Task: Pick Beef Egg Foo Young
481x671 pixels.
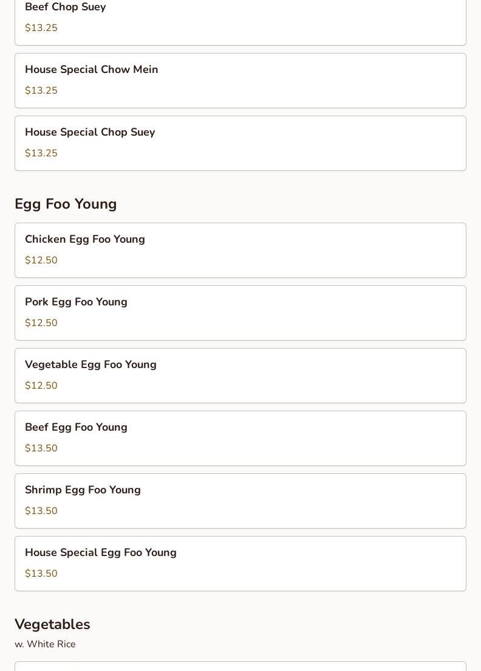Action: click(76, 428)
